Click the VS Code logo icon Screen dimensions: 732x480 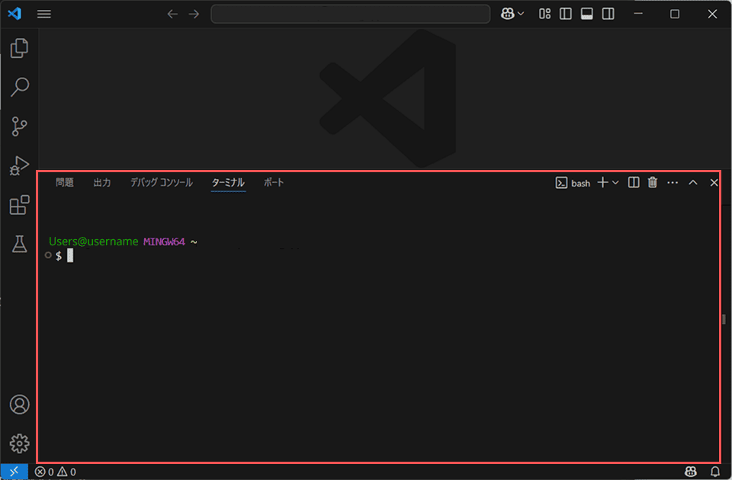click(14, 14)
